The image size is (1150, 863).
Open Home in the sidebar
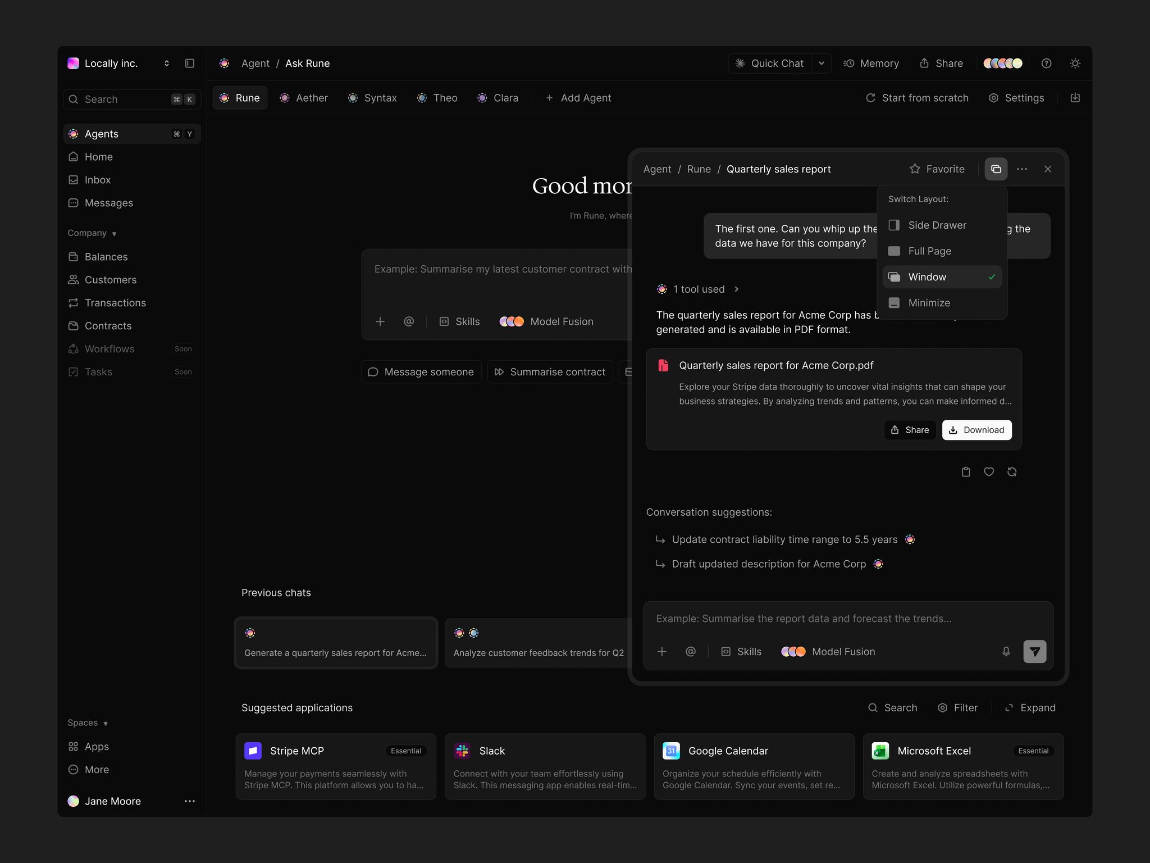(132, 157)
